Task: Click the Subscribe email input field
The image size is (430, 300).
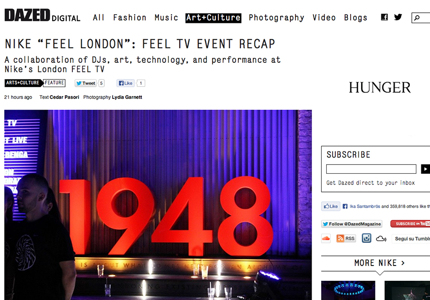Action: click(x=371, y=169)
